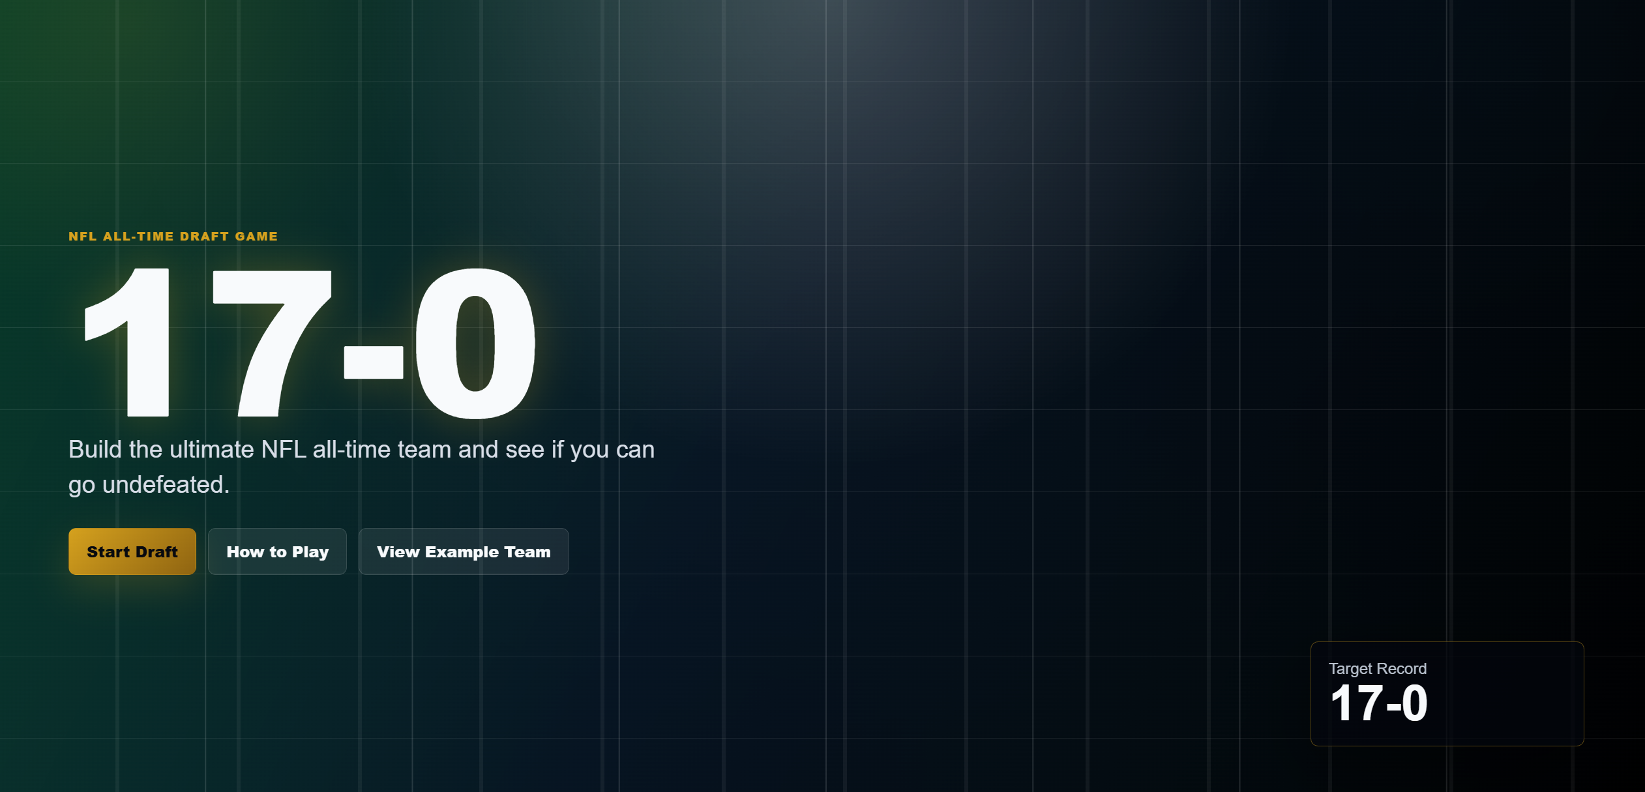Click the "NFL ALL-TIME DRAFT GAME" label

(x=173, y=236)
